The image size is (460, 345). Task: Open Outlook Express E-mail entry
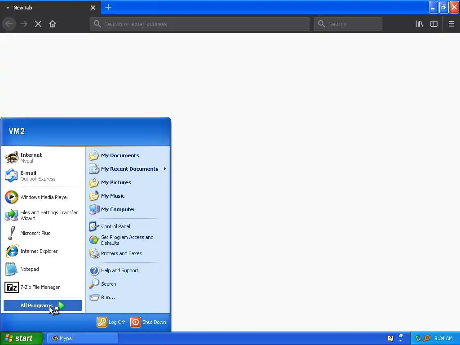point(43,176)
